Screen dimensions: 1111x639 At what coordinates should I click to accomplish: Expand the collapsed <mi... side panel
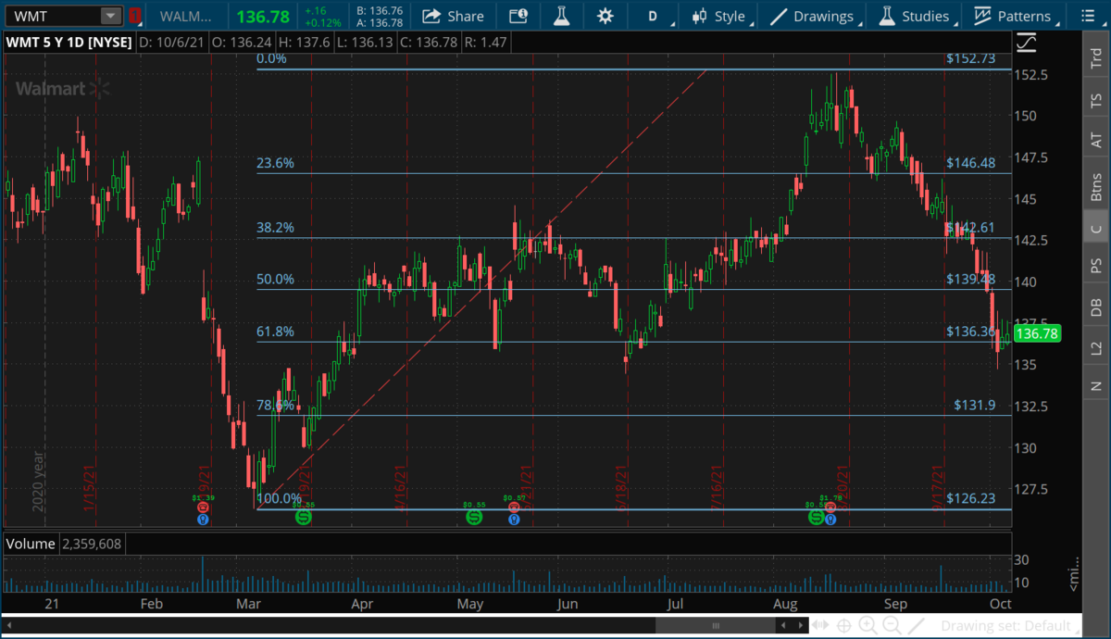[x=1074, y=575]
